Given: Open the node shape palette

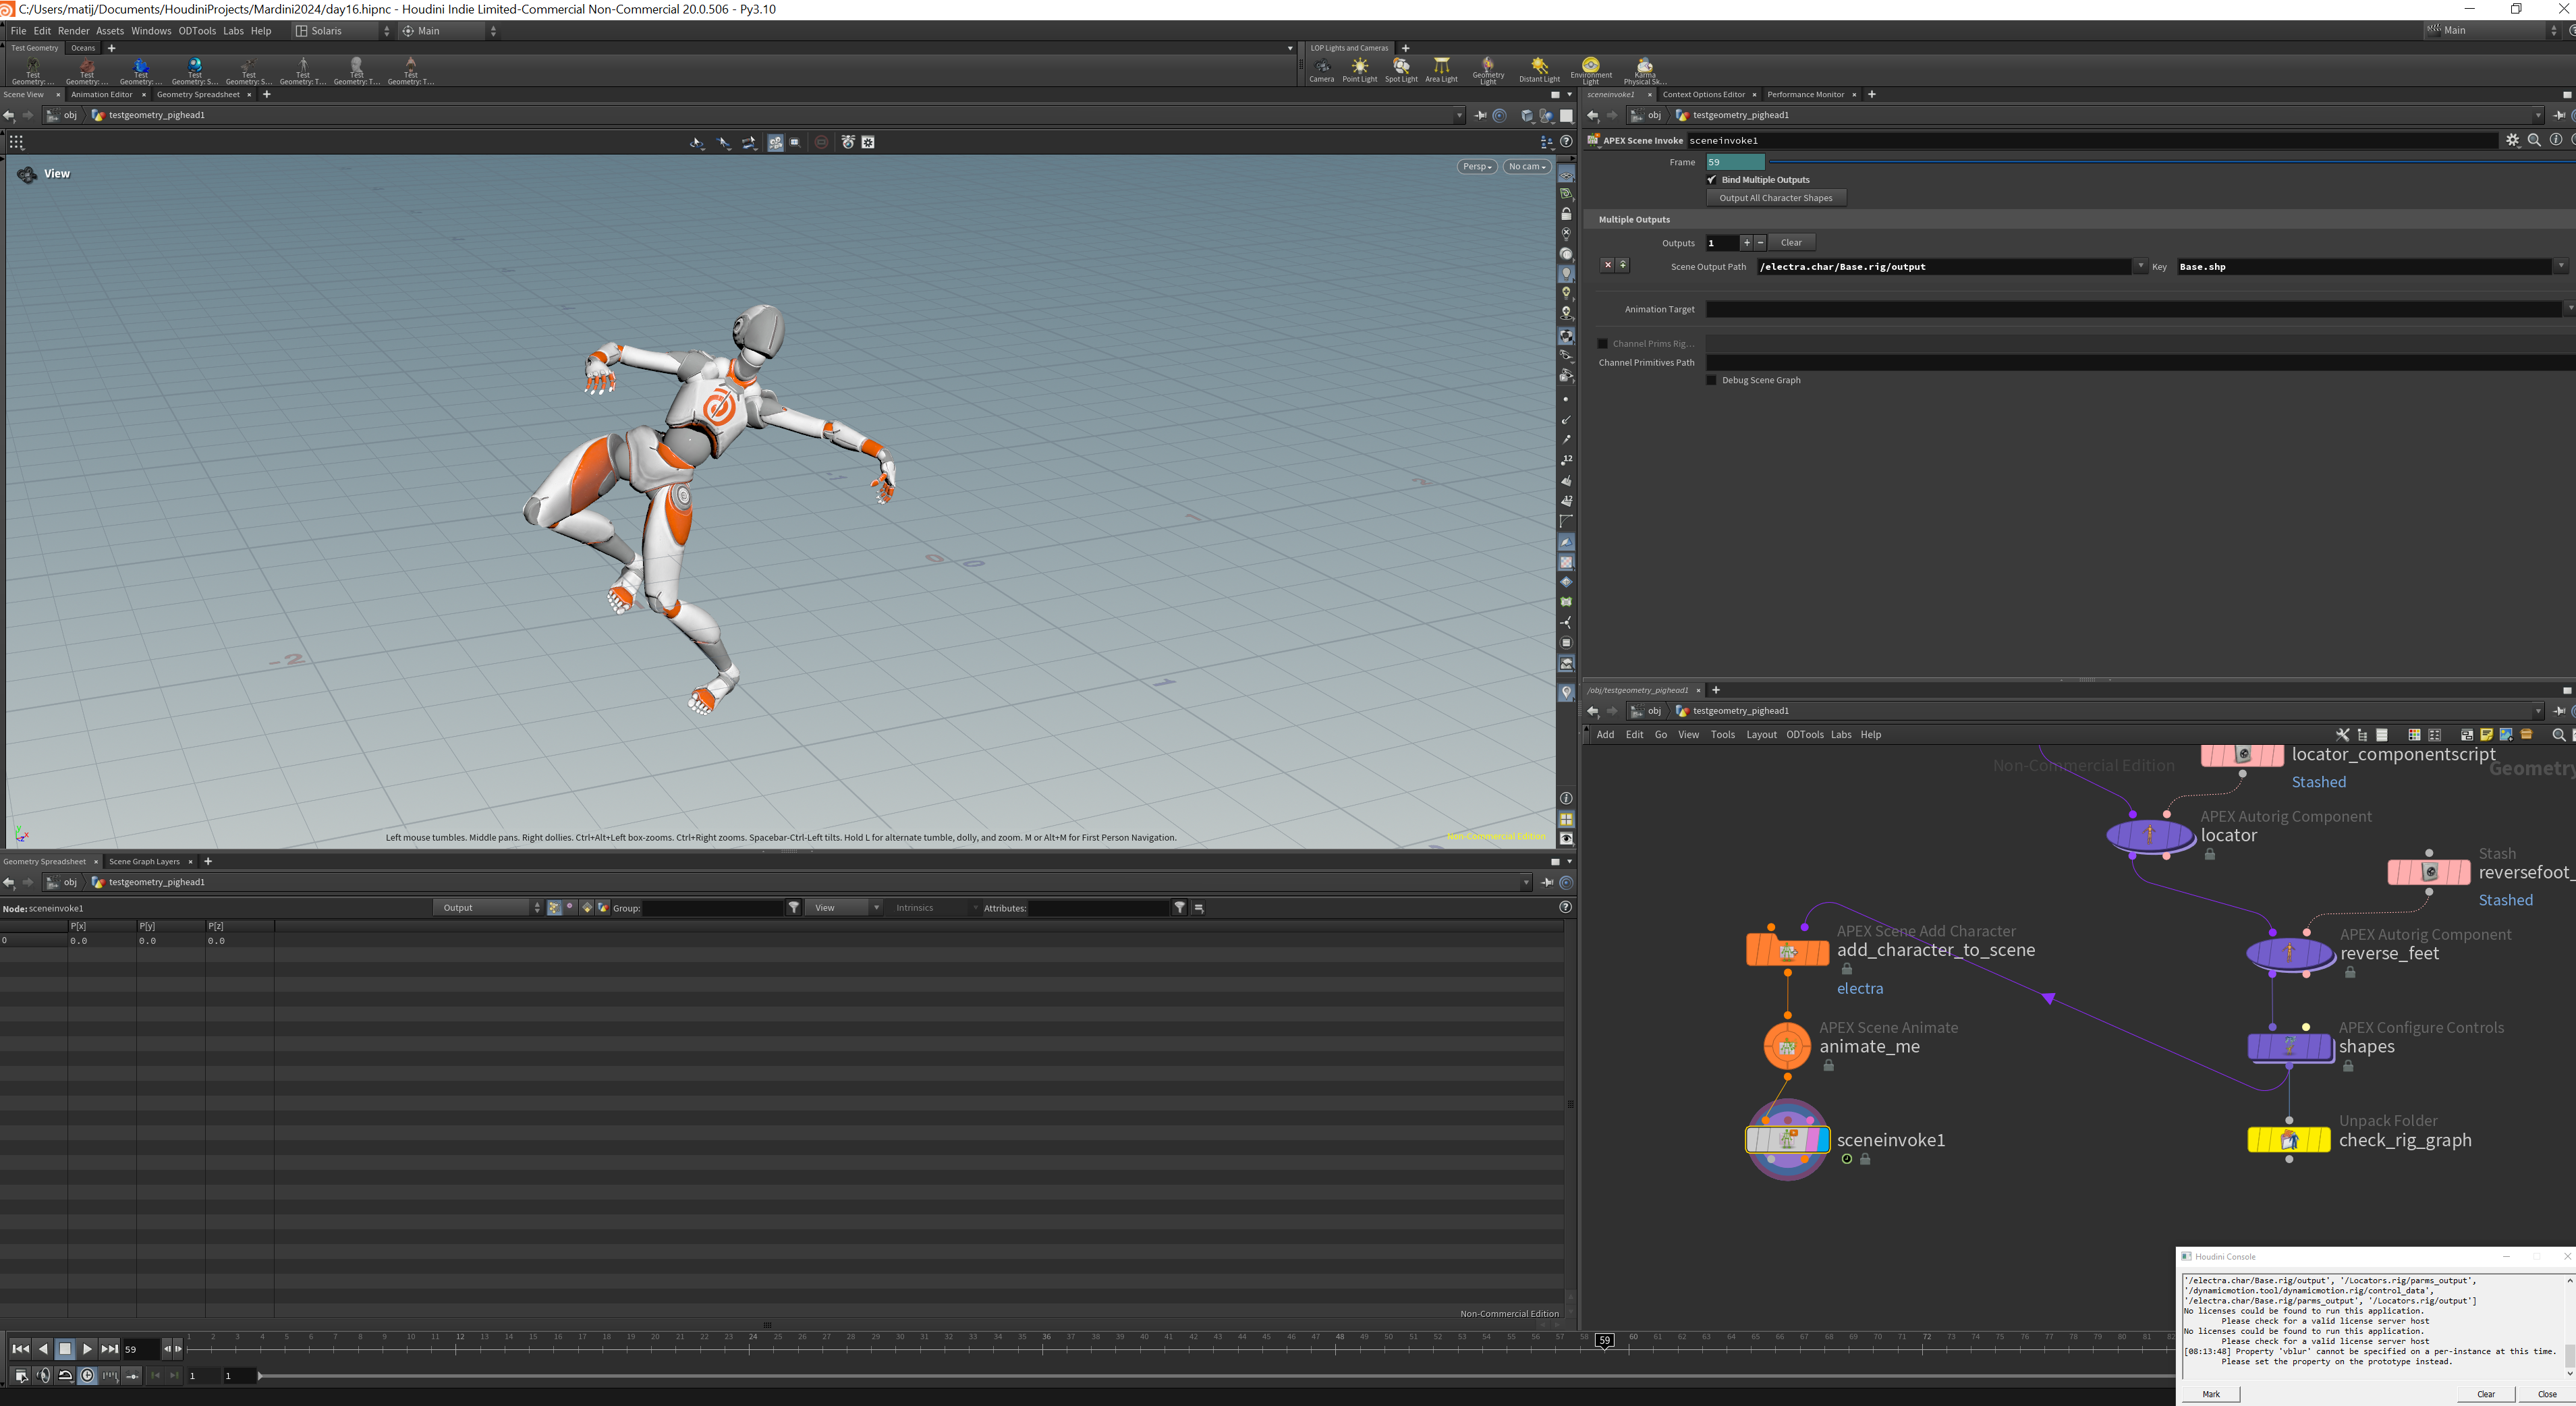Looking at the screenshot, I should (x=2434, y=735).
